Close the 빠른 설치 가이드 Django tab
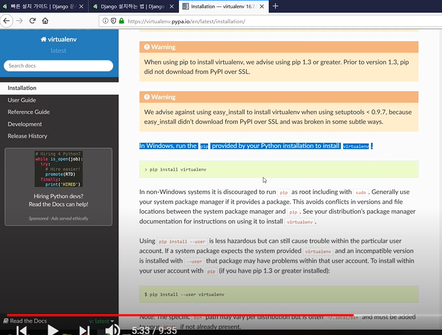The height and width of the screenshot is (335, 442). click(x=81, y=6)
